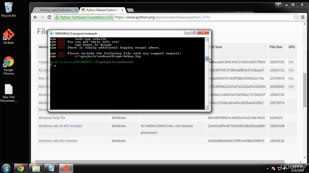Select MD5 sum starting with dd438e99
309x173 pixels.
[x=236, y=118]
